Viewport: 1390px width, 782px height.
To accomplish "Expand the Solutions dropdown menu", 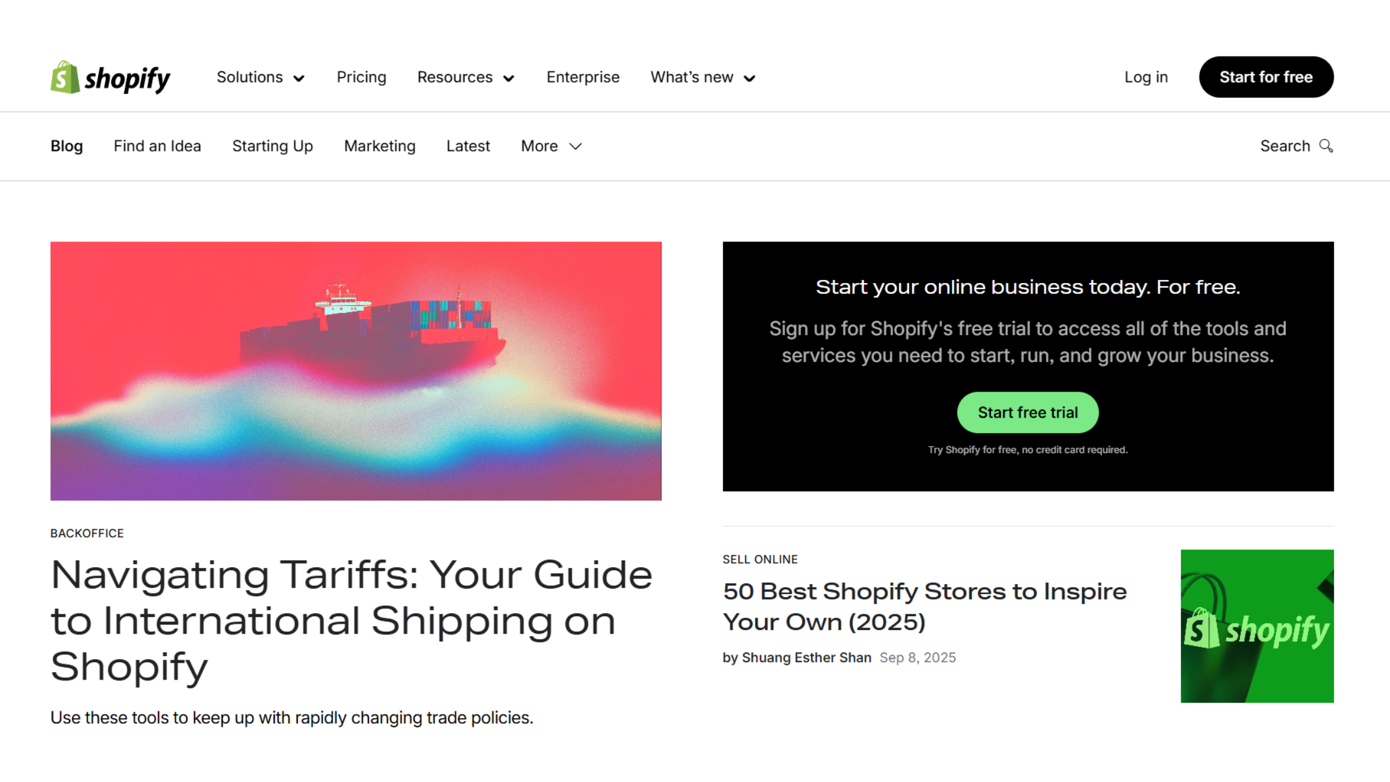I will pos(261,78).
